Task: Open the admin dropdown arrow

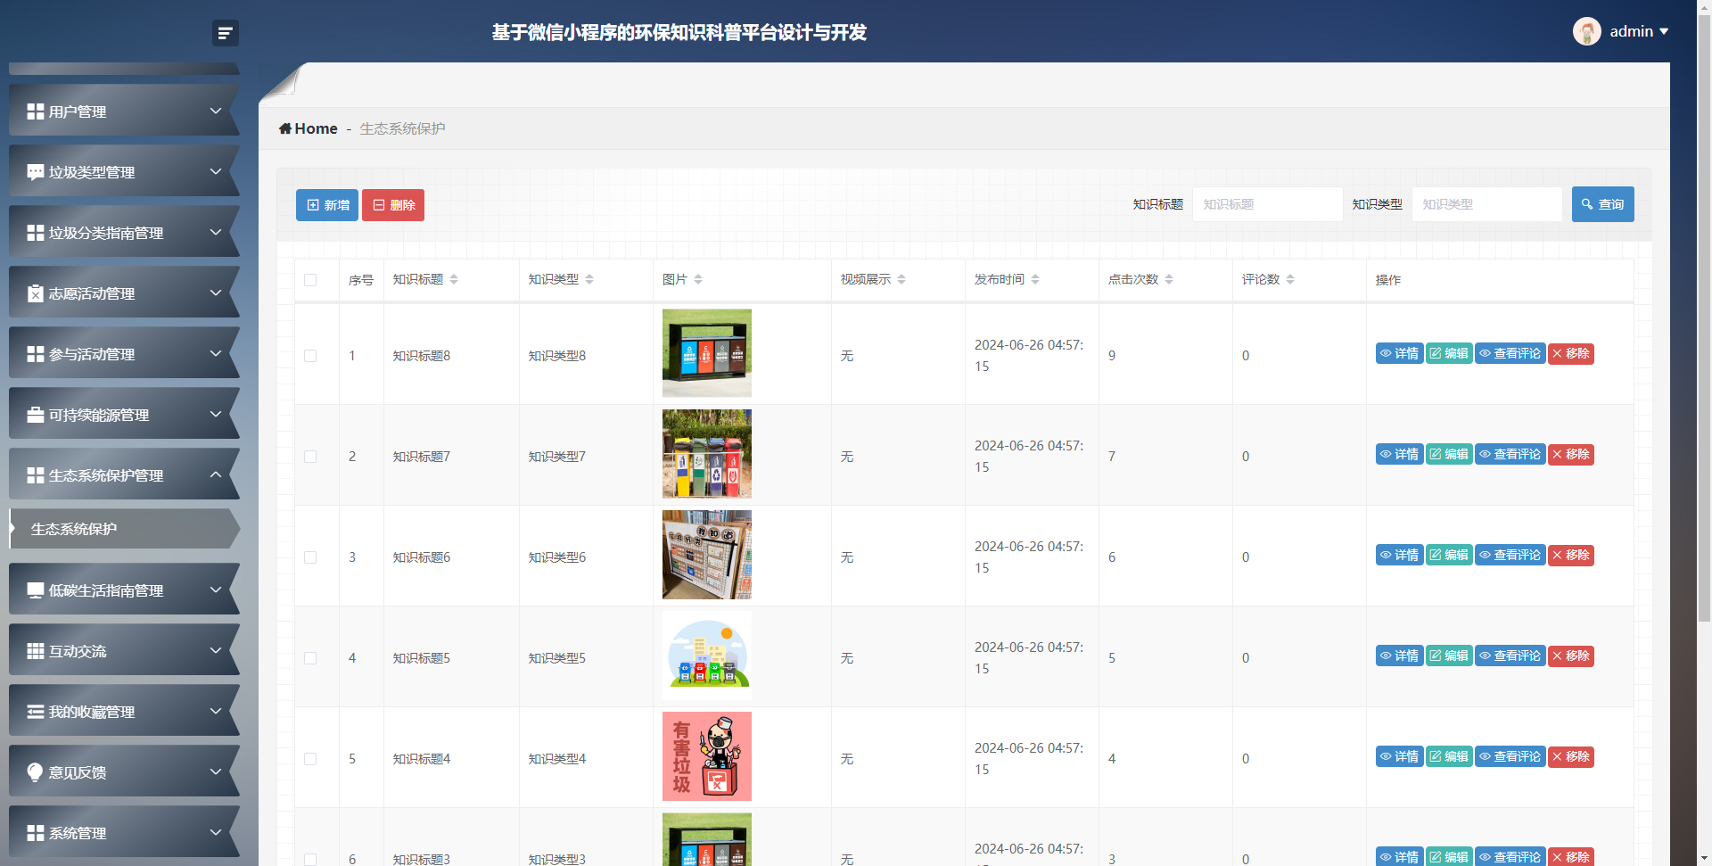Action: tap(1664, 31)
